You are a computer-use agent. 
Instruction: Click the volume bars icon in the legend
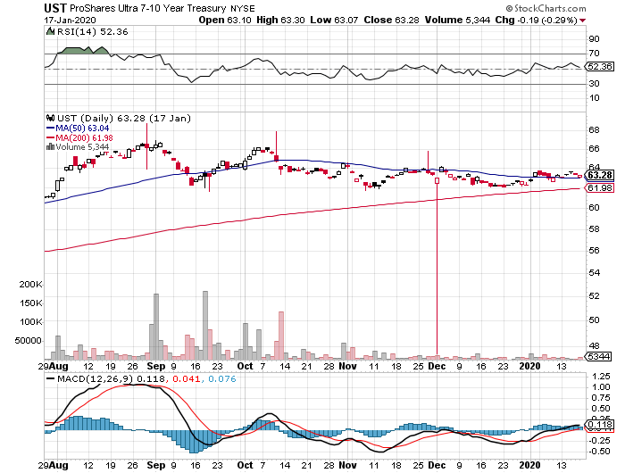[50, 146]
